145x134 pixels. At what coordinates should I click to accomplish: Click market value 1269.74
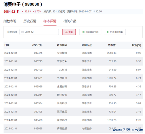click(x=112, y=78)
